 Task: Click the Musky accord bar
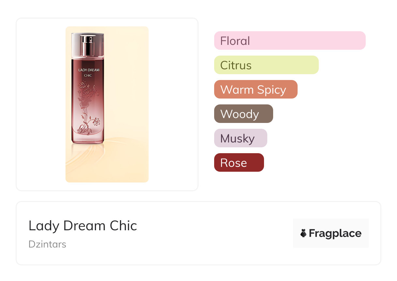[x=240, y=138]
